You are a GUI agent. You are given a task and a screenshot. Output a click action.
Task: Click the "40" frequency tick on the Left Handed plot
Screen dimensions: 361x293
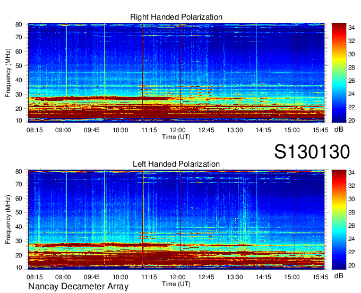coord(19,227)
